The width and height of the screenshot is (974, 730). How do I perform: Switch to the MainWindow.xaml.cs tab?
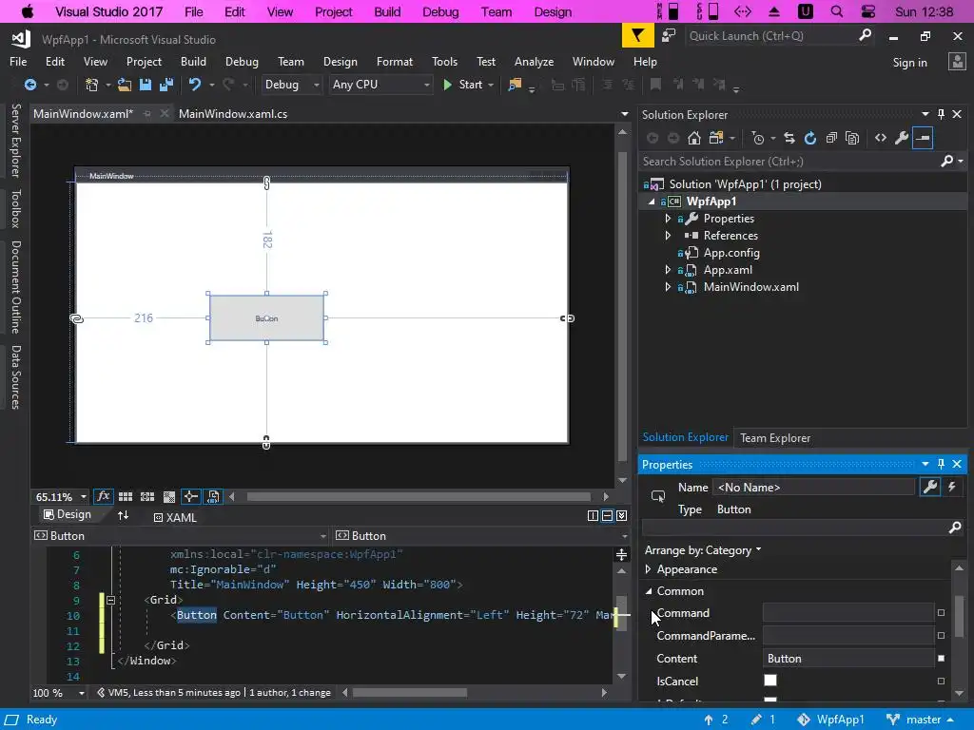233,114
